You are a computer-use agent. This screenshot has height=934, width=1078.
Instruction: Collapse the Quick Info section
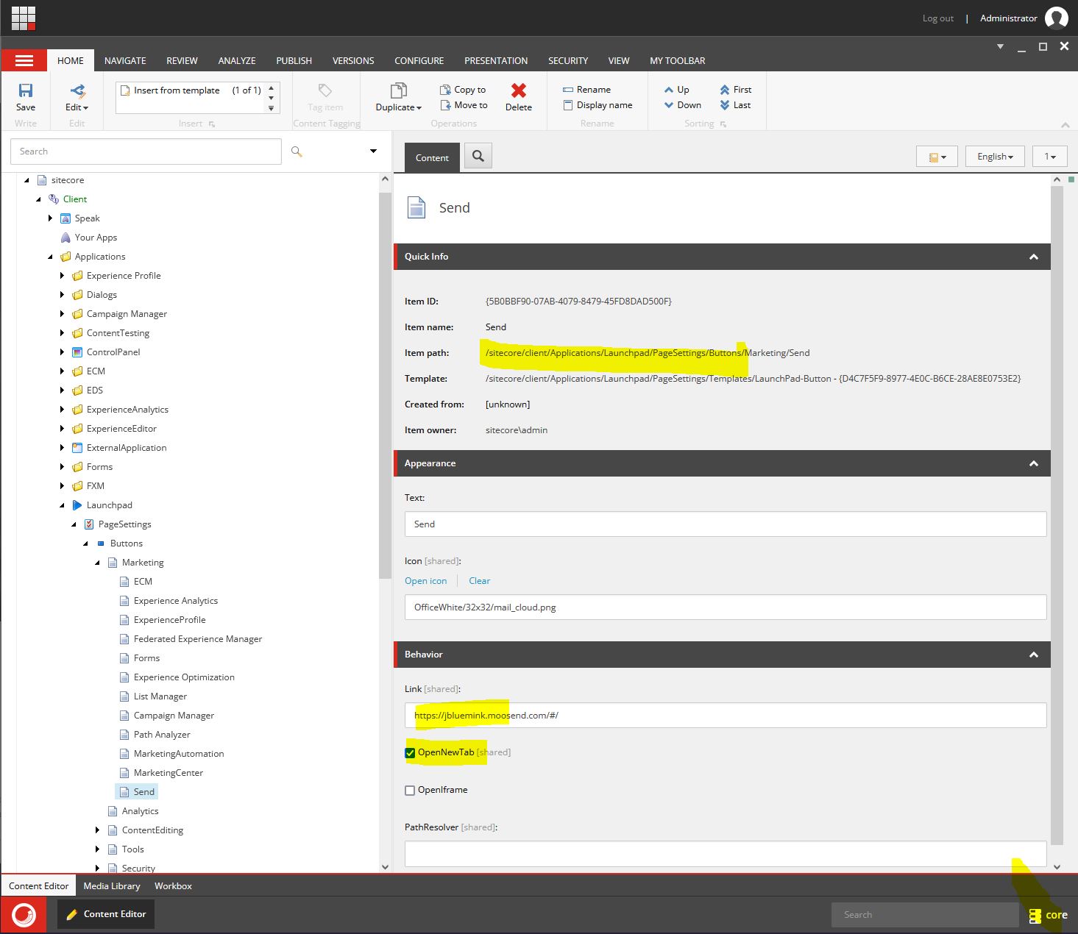[1033, 257]
